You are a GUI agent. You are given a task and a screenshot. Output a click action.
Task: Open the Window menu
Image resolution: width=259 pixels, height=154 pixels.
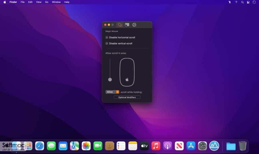point(56,2)
